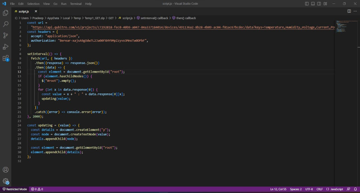
Task: Open the Terminal menu
Action: [x=76, y=3]
